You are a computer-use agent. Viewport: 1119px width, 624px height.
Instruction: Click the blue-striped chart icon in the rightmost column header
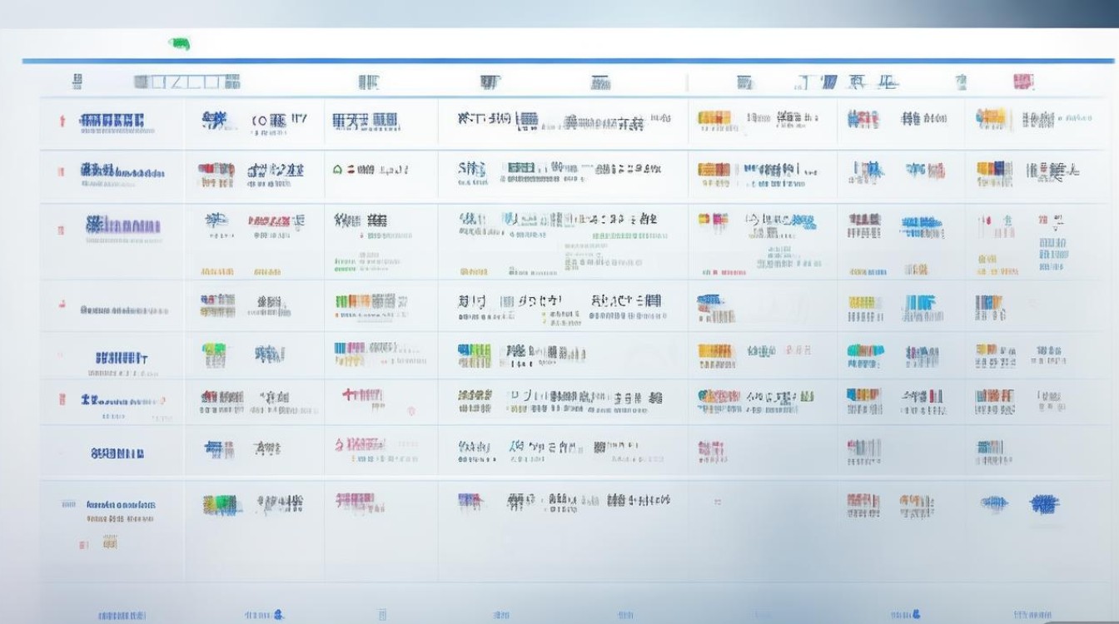pos(830,80)
